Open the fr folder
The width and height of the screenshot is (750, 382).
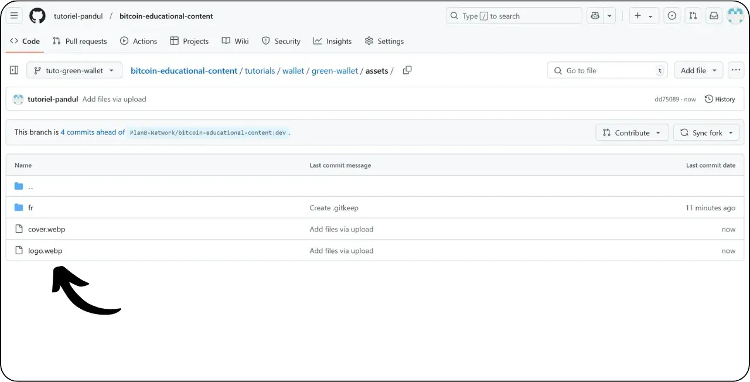point(30,207)
